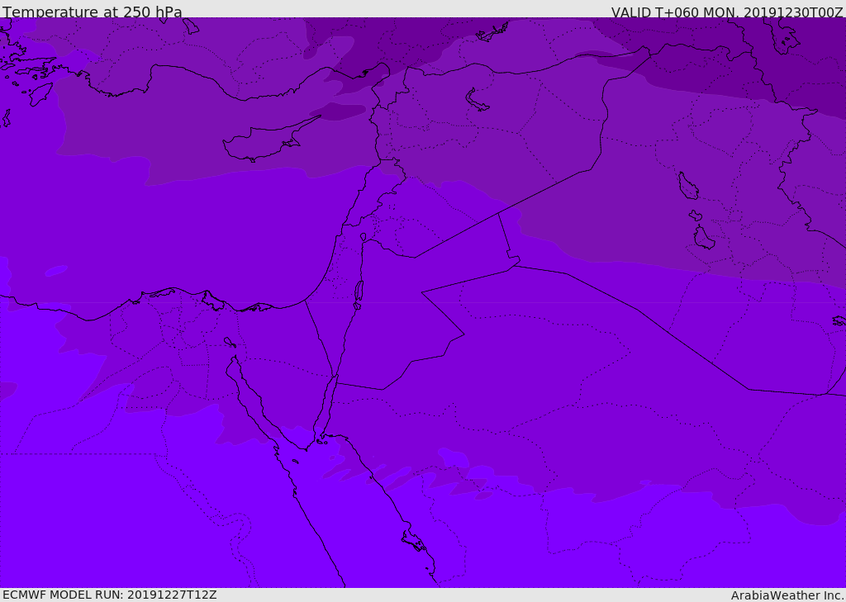
Task: Select the Gulf of Aqaba tip
Action: [335, 379]
